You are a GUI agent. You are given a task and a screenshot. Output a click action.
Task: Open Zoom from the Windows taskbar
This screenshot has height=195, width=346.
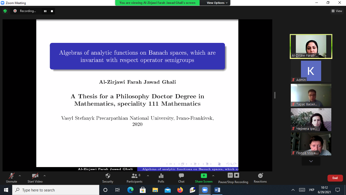205,190
